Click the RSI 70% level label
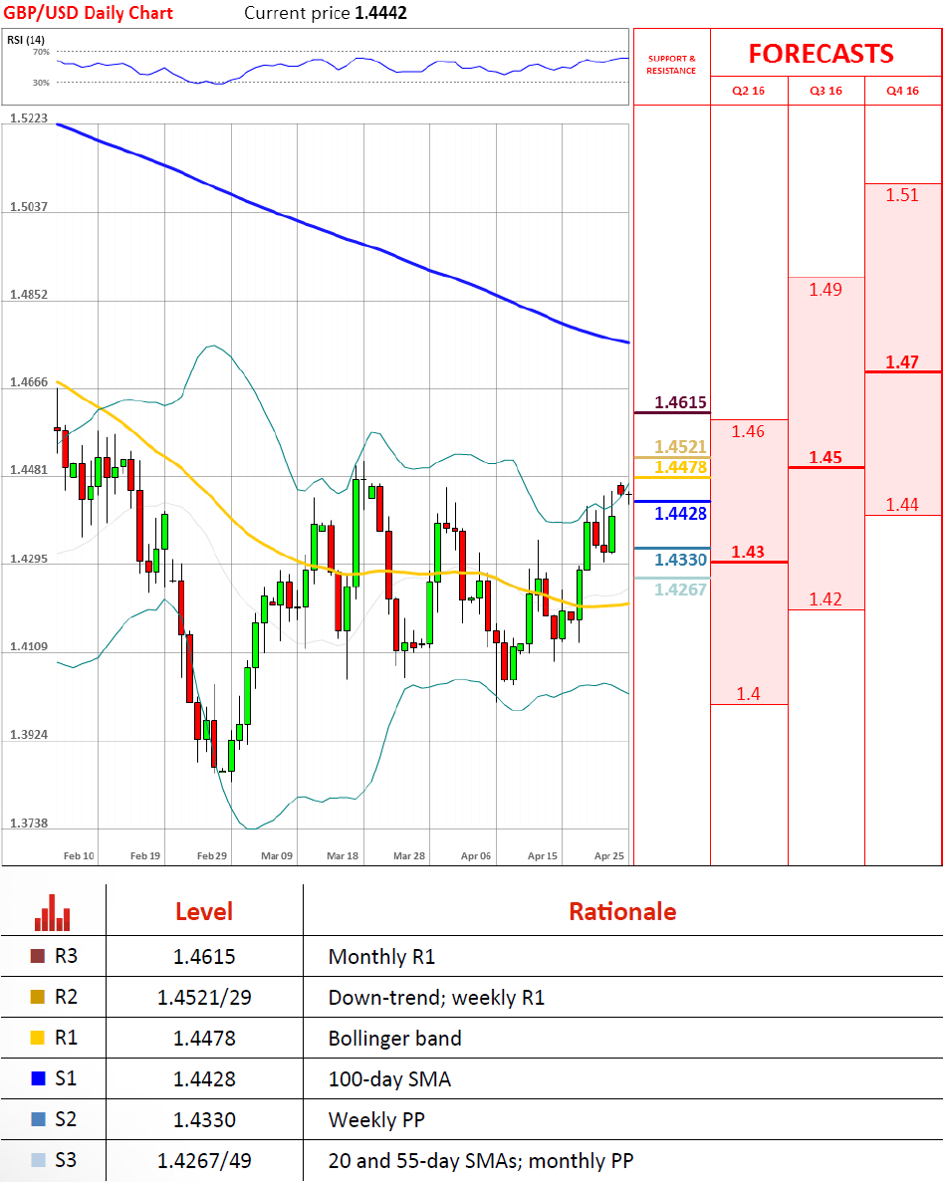This screenshot has height=1182, width=944. [x=41, y=52]
